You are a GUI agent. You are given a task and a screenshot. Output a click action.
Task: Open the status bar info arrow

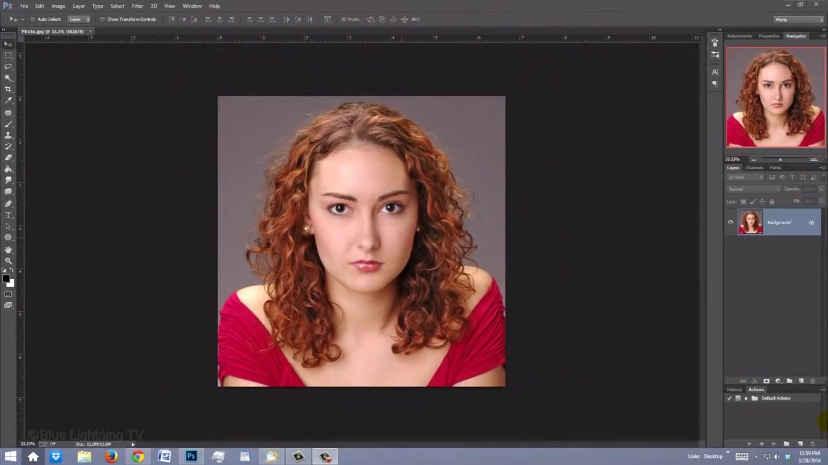[x=133, y=444]
